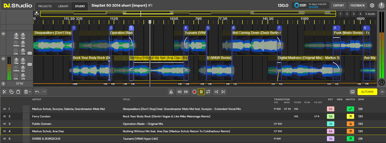Image resolution: width=386 pixels, height=143 pixels.
Task: Select the 5 beats zoom preset
Action: point(370,14)
